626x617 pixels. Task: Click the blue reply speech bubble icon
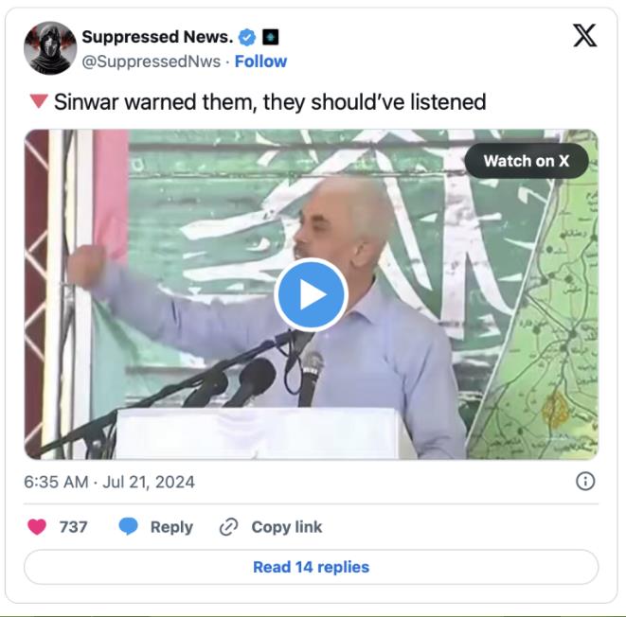(x=129, y=526)
